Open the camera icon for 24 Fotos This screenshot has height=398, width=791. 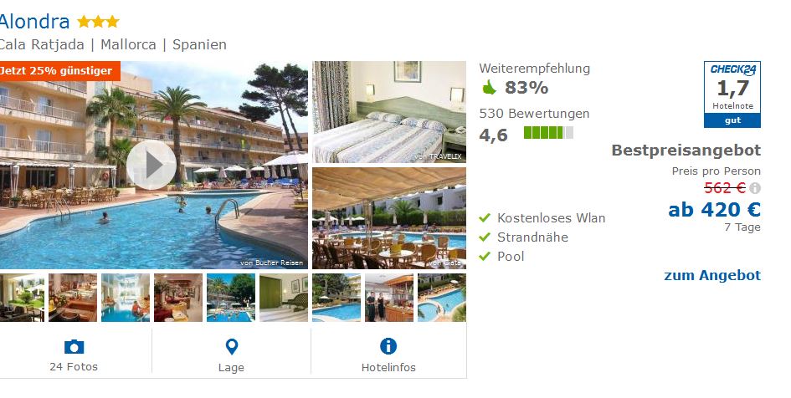74,347
